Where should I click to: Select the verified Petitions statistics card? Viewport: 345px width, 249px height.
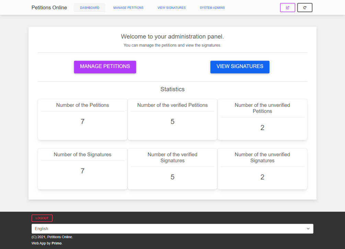(x=172, y=120)
